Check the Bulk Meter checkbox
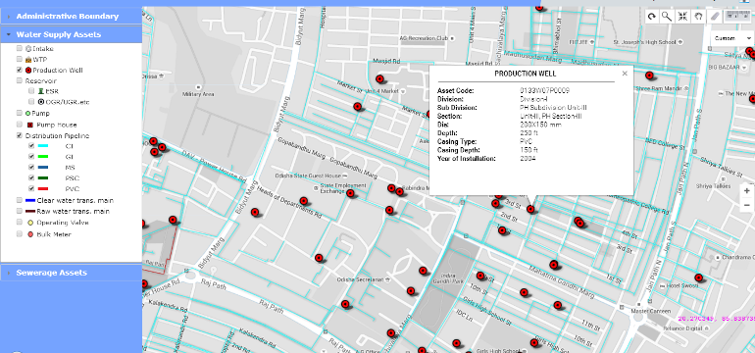The height and width of the screenshot is (353, 755). tap(20, 234)
